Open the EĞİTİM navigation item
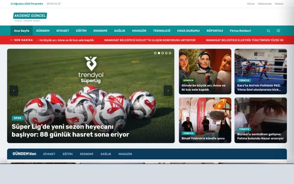This screenshot has width=294, height=184. click(81, 31)
